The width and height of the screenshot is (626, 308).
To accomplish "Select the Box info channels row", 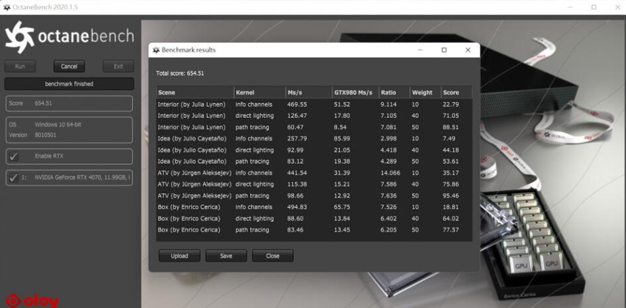I will click(x=314, y=207).
